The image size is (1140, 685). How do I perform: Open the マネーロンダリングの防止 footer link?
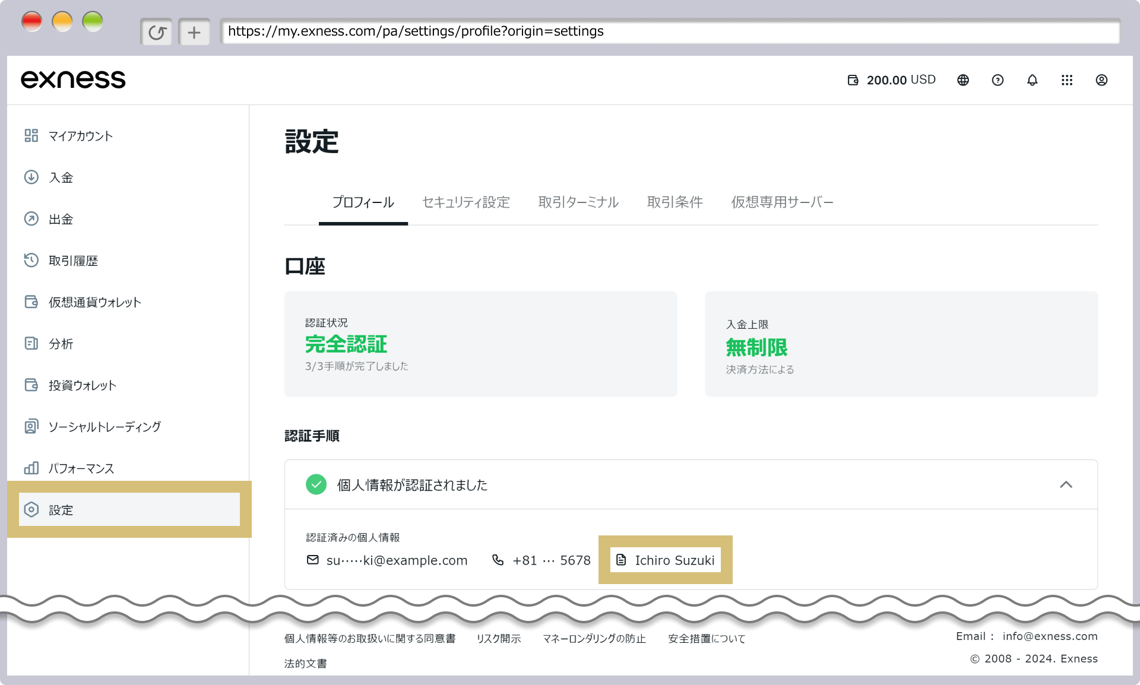click(x=594, y=639)
